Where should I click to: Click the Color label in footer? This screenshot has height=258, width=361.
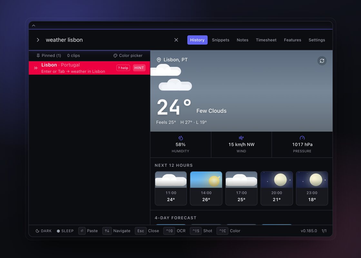point(235,231)
